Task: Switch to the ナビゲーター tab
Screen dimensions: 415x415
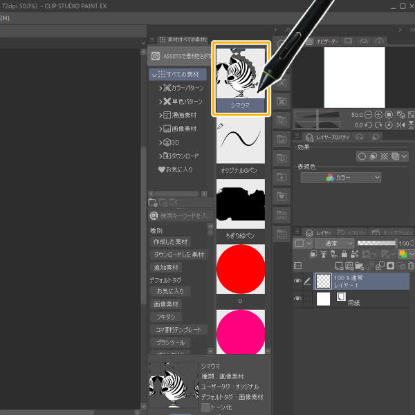Action: (324, 41)
